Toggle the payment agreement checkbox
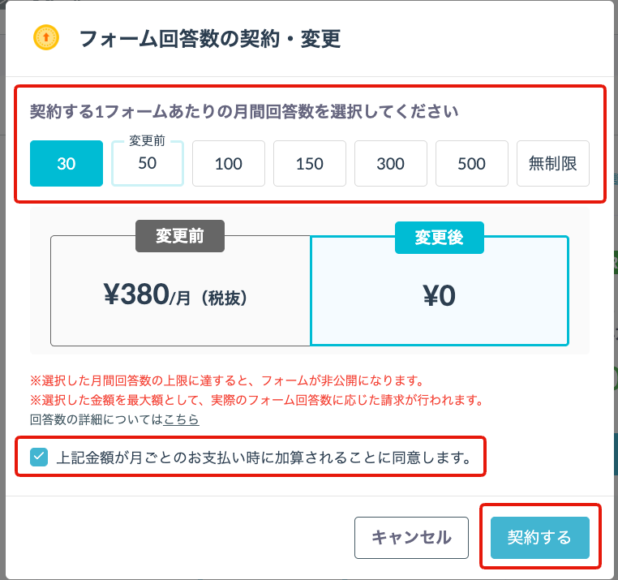 39,457
